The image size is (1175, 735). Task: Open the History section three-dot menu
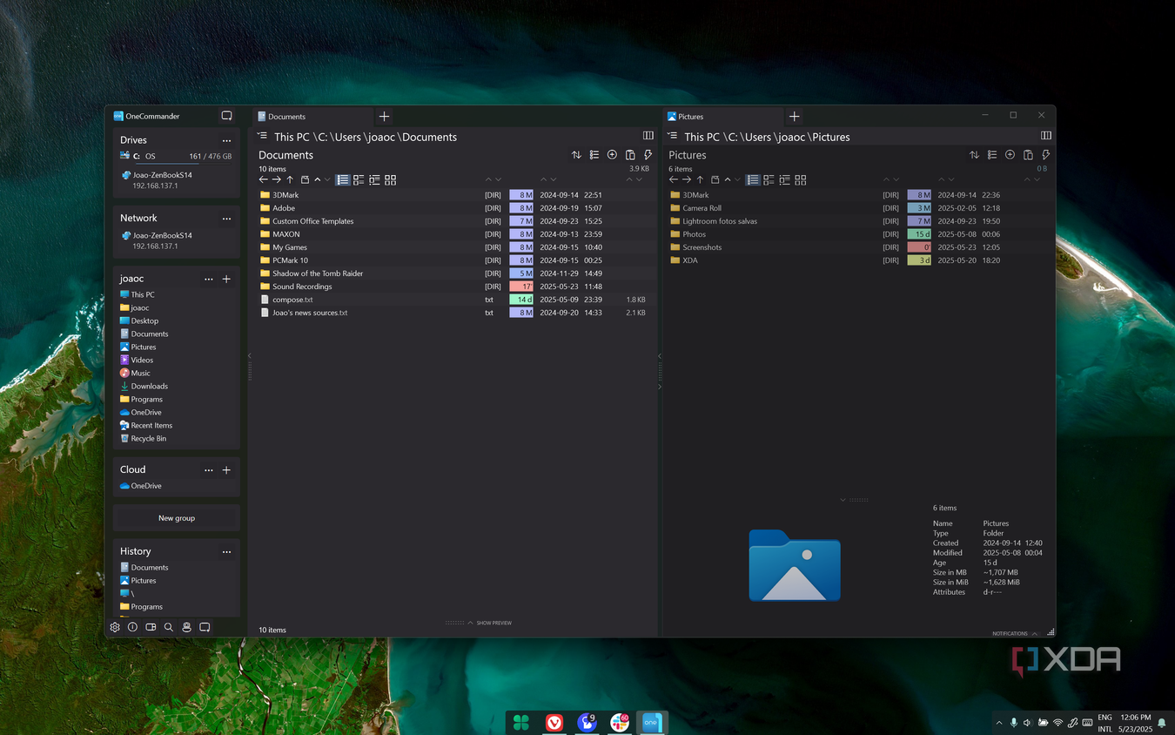[x=226, y=552]
